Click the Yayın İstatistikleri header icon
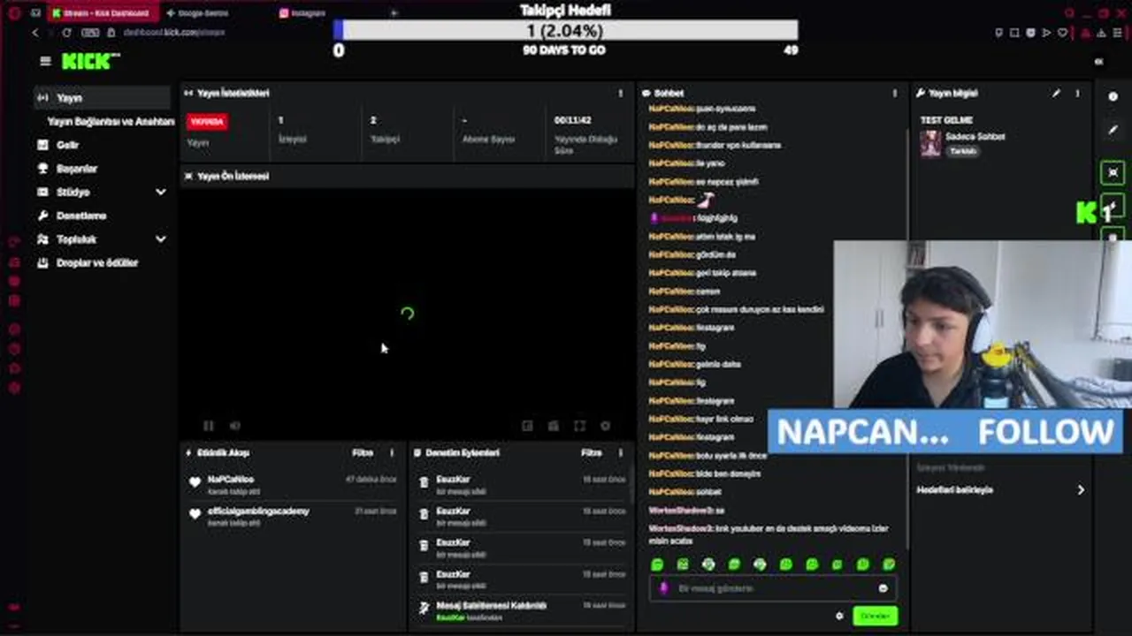 coord(188,93)
